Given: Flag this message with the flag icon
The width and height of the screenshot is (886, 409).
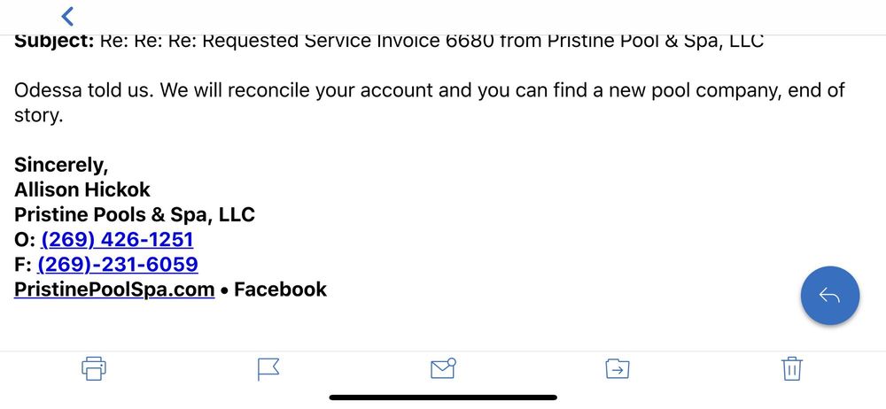Looking at the screenshot, I should (268, 368).
